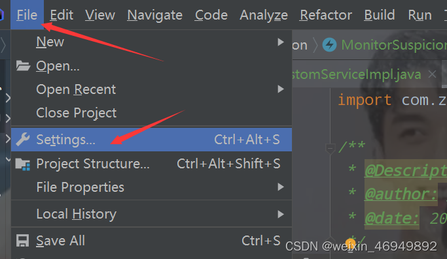447x259 pixels.
Task: Select Settings... menu entry
Action: click(x=151, y=140)
